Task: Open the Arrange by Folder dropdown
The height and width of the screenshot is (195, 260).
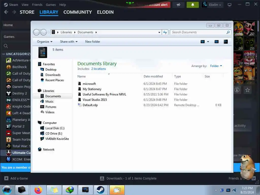Action: 216,66
